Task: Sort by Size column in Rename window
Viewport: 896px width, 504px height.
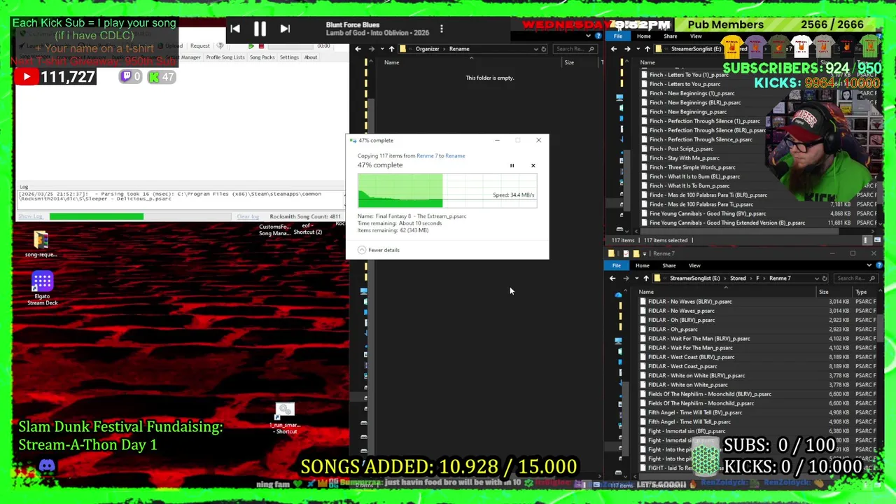Action: [x=569, y=63]
